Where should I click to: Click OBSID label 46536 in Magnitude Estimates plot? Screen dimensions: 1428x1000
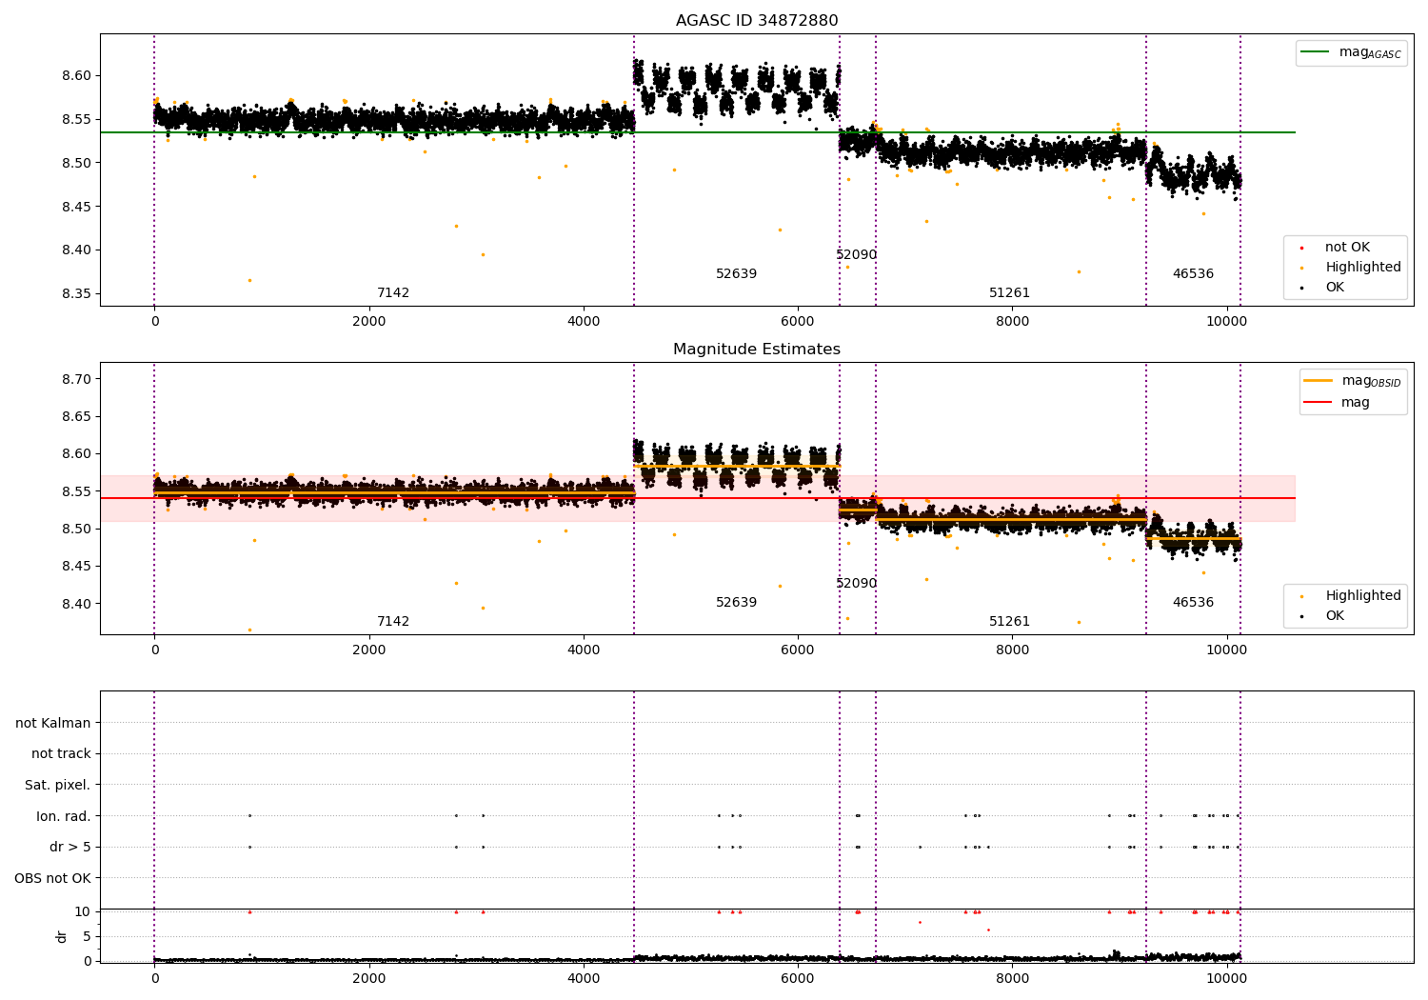click(1193, 603)
